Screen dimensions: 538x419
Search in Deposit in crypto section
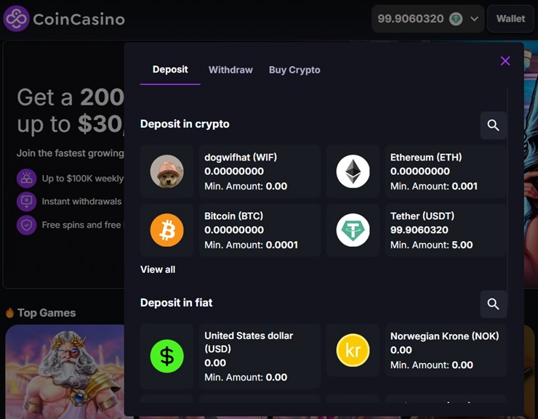(493, 125)
